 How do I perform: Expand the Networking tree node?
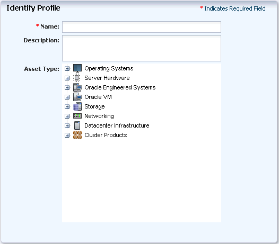coord(67,116)
